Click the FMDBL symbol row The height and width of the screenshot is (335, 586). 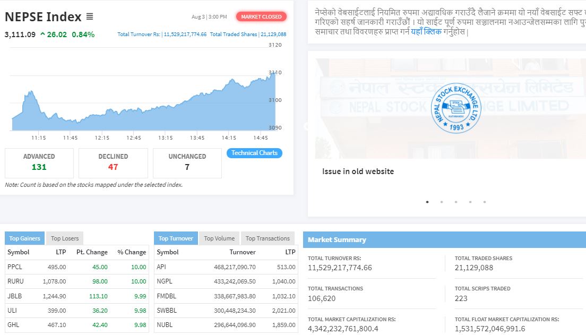pos(226,296)
